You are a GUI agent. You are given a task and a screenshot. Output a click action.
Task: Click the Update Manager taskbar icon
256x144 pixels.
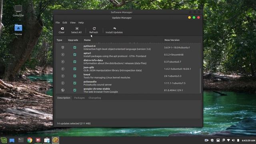coord(55,140)
